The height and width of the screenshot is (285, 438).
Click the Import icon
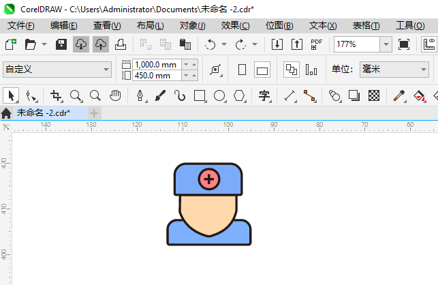(x=277, y=44)
